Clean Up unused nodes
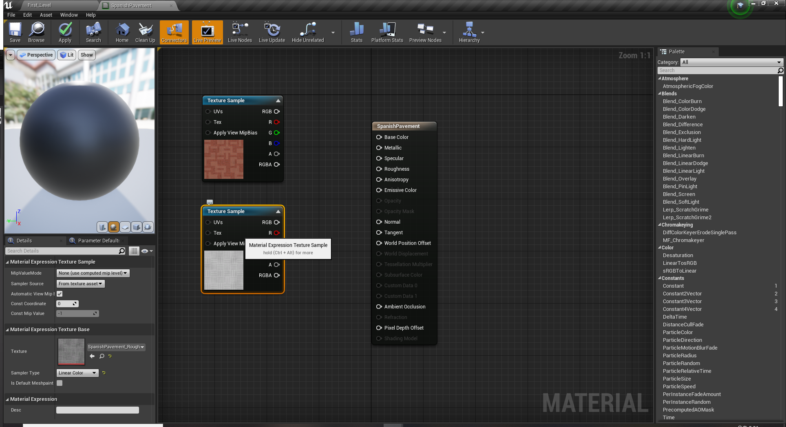786x427 pixels. (x=145, y=32)
